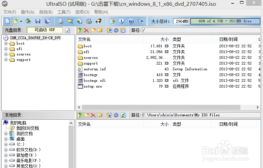Sort local list by 文件名 column header
The width and height of the screenshot is (263, 168).
[x=110, y=124]
